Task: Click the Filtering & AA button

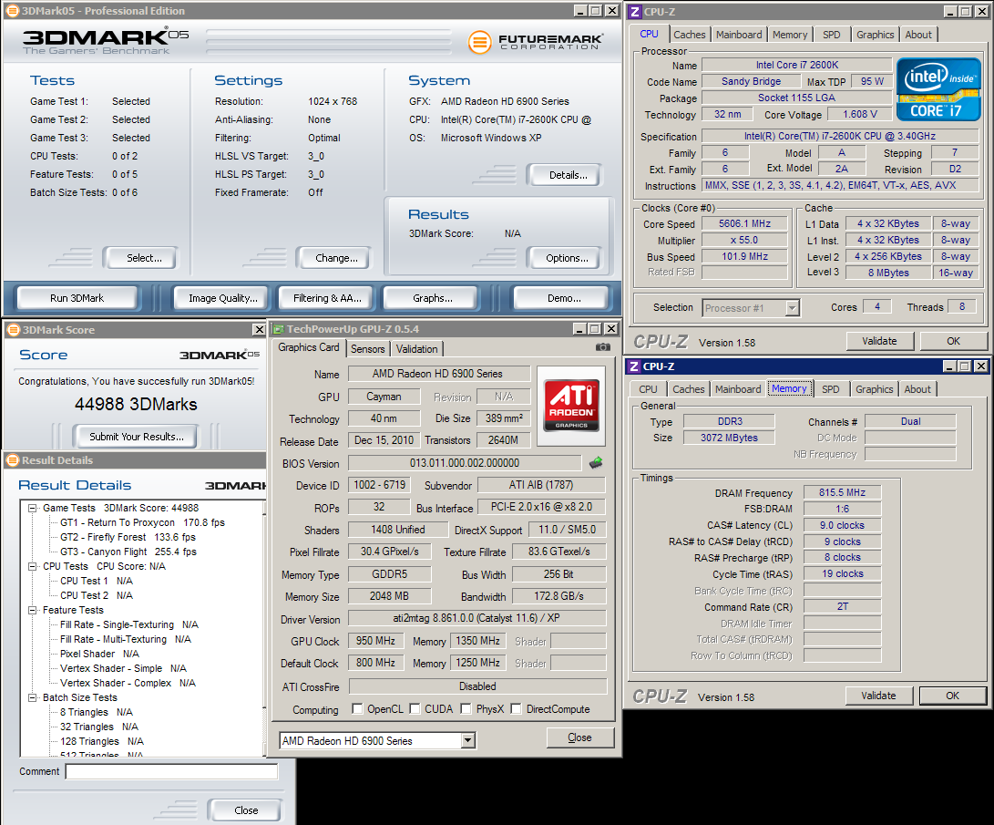Action: (x=327, y=298)
